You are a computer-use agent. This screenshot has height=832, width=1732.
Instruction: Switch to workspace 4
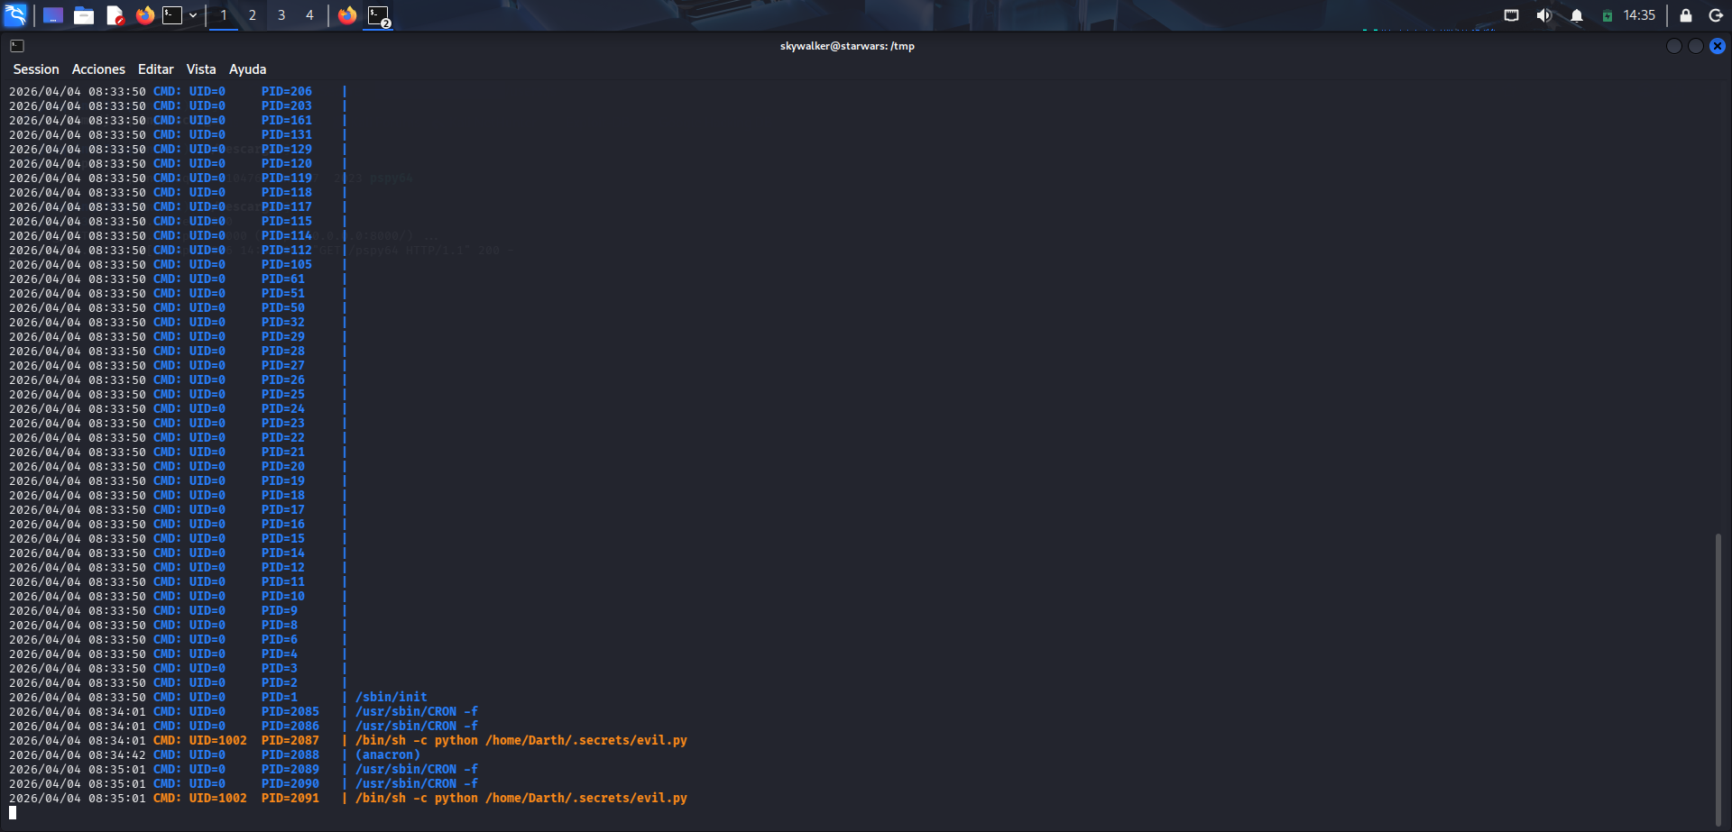309,15
